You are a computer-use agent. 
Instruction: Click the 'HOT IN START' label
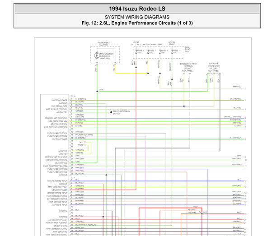172,43
